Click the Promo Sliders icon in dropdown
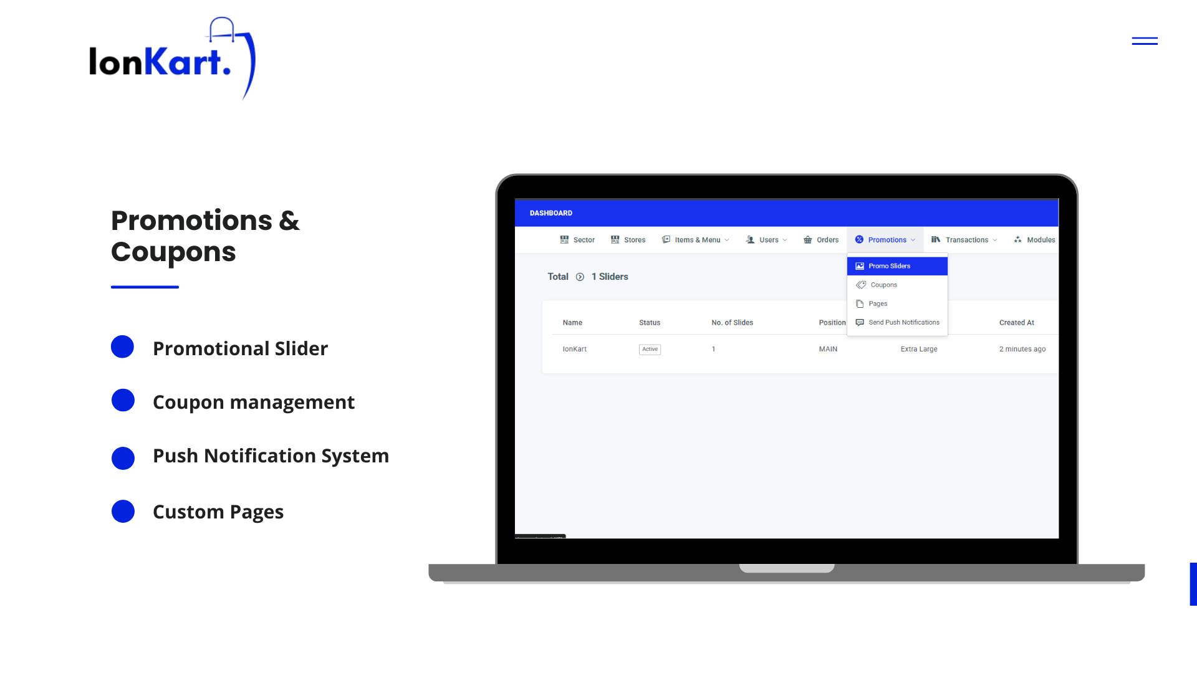This screenshot has width=1197, height=673. [x=860, y=265]
